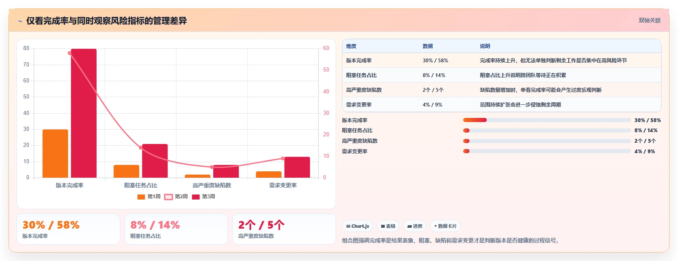678x261 pixels.
Task: Click the 30% / 58% stat card
Action: pos(68,229)
